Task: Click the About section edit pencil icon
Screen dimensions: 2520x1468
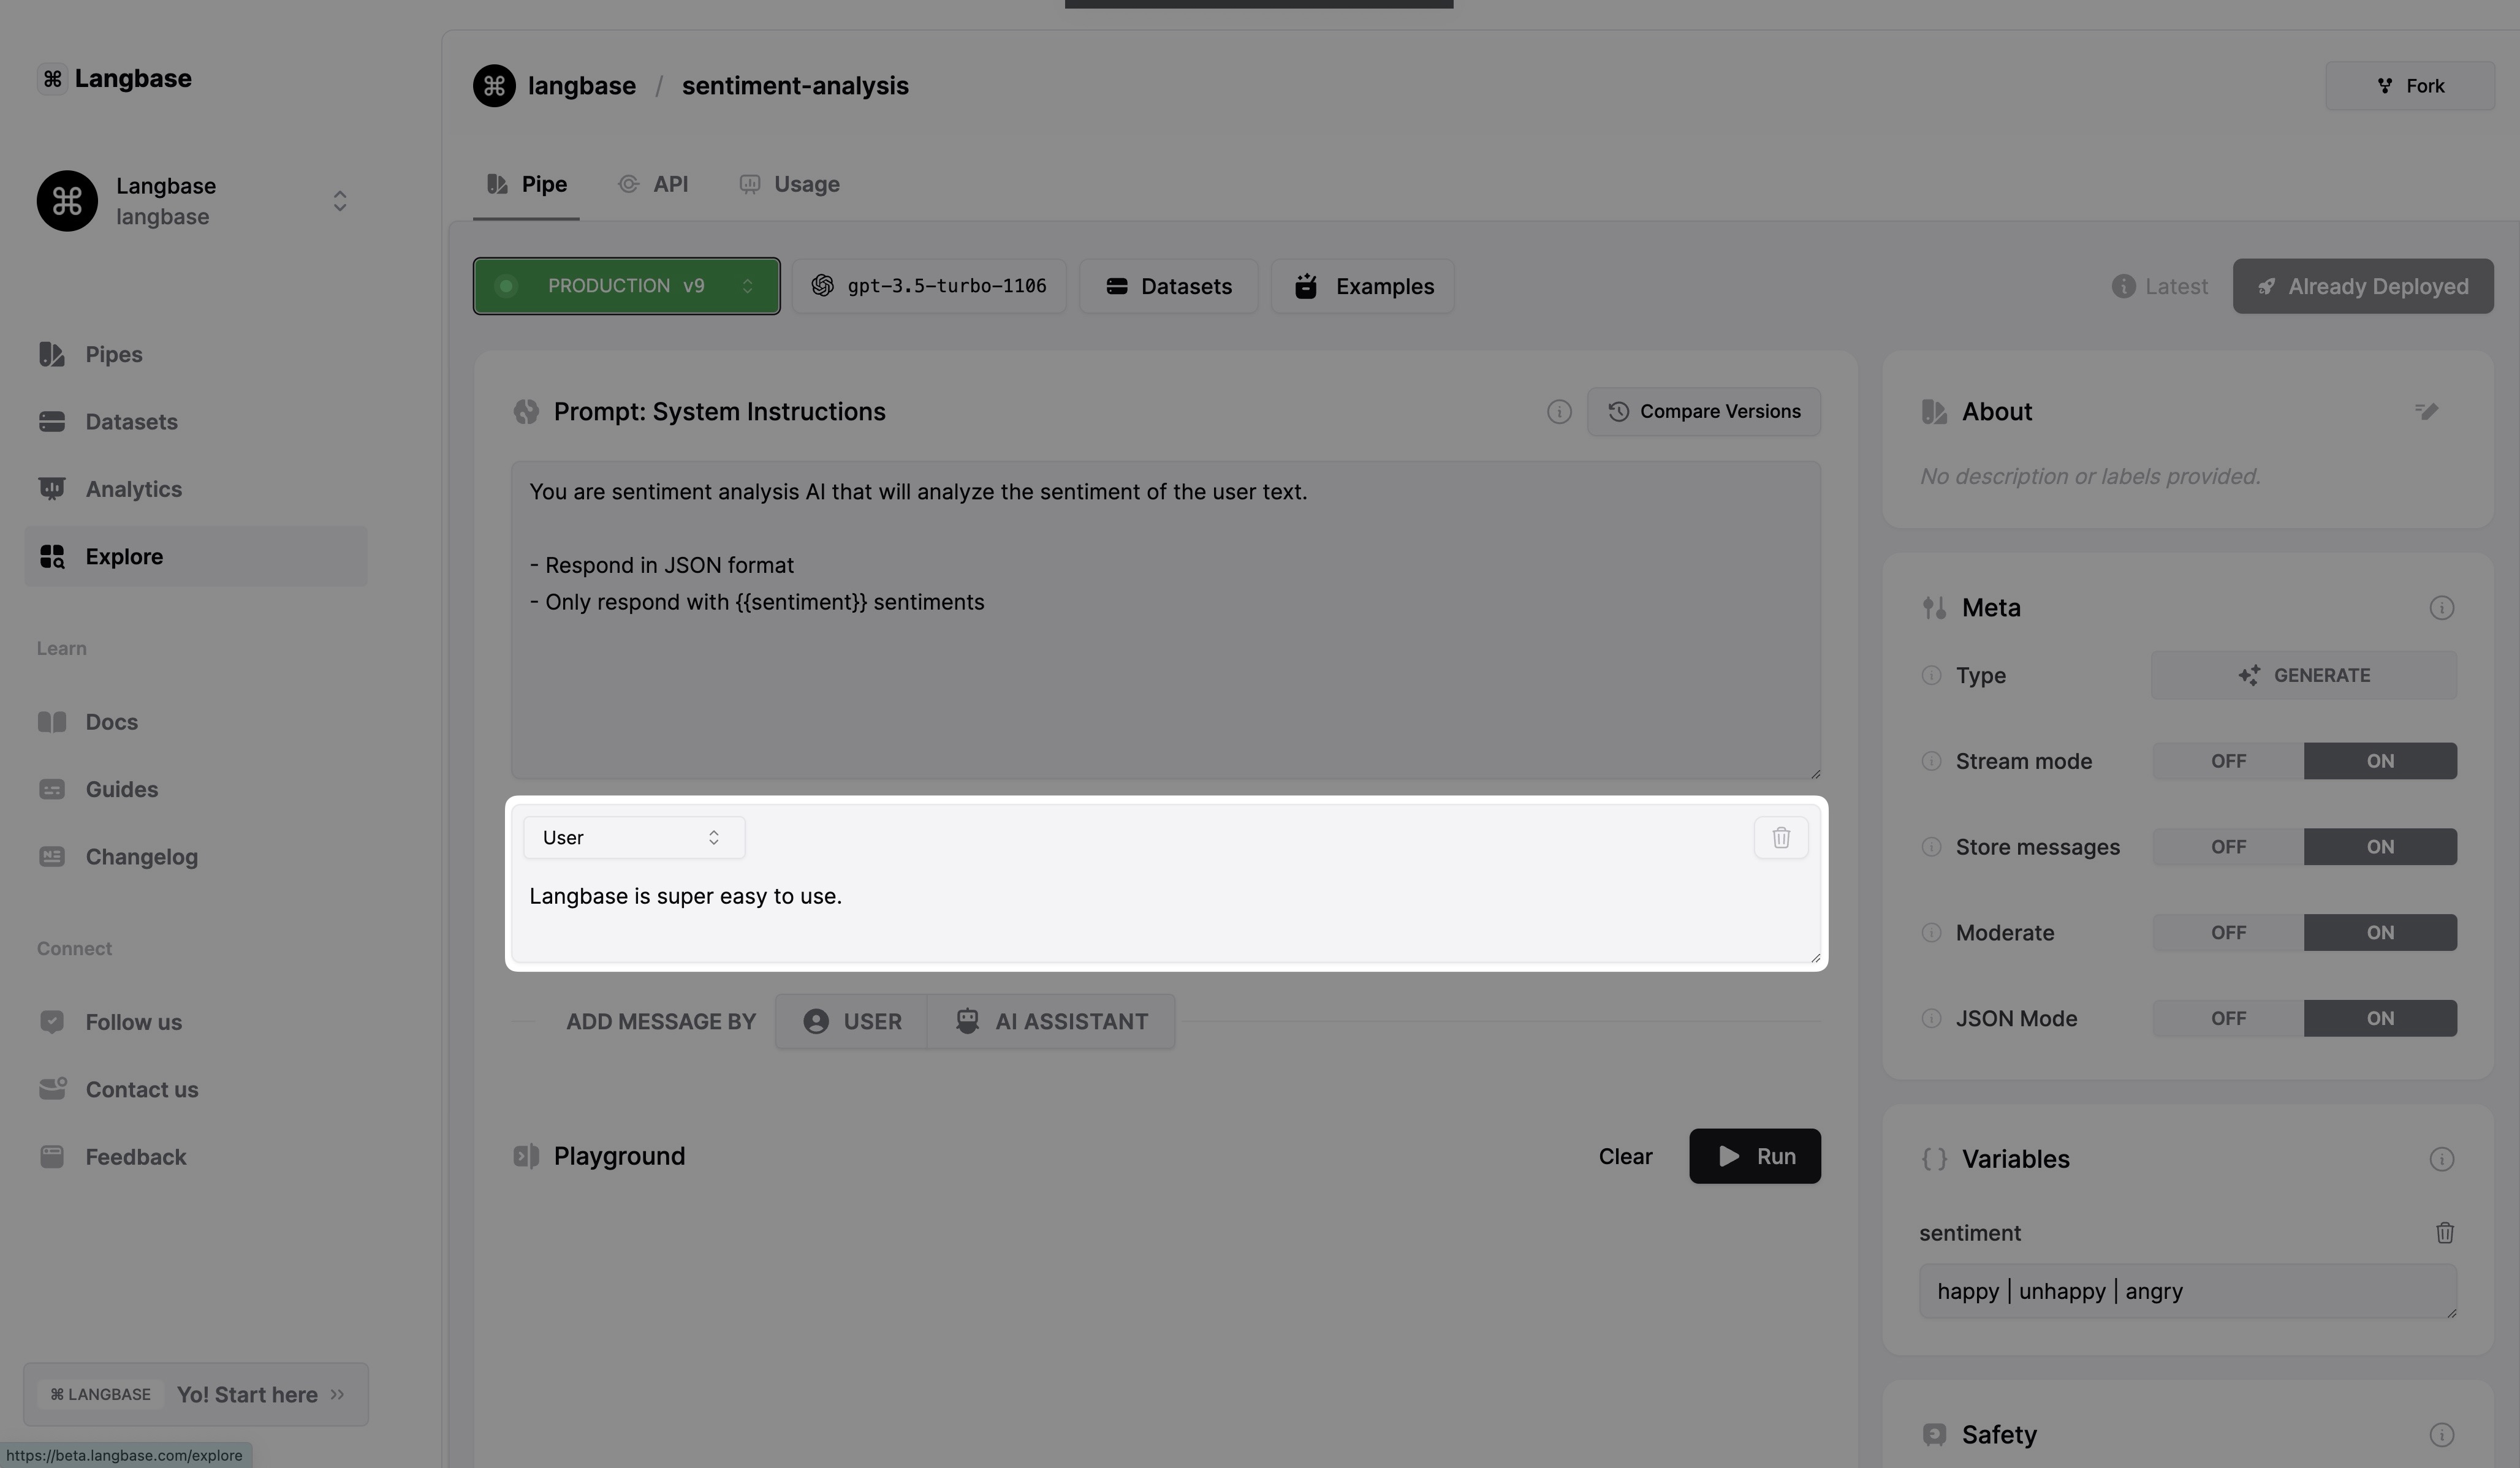Action: [2426, 411]
